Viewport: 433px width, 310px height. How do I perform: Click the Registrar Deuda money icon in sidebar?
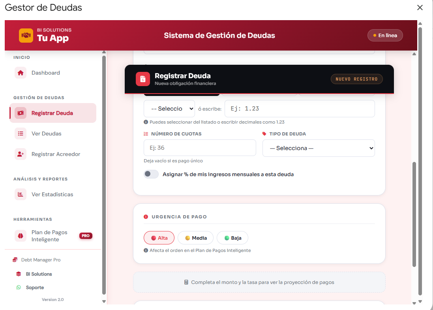pos(21,113)
